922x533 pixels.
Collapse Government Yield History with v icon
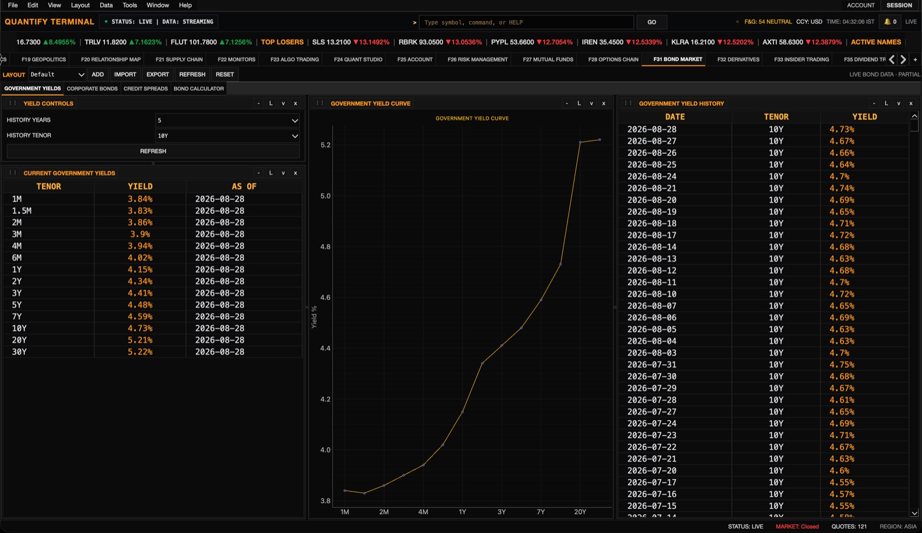(898, 104)
